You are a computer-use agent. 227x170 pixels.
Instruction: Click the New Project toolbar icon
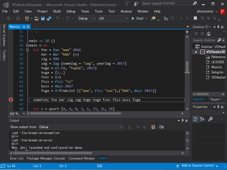(x=27, y=18)
